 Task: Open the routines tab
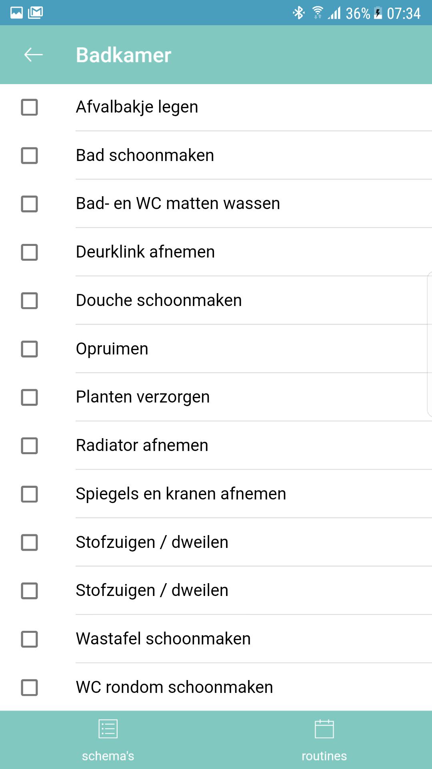(x=324, y=740)
